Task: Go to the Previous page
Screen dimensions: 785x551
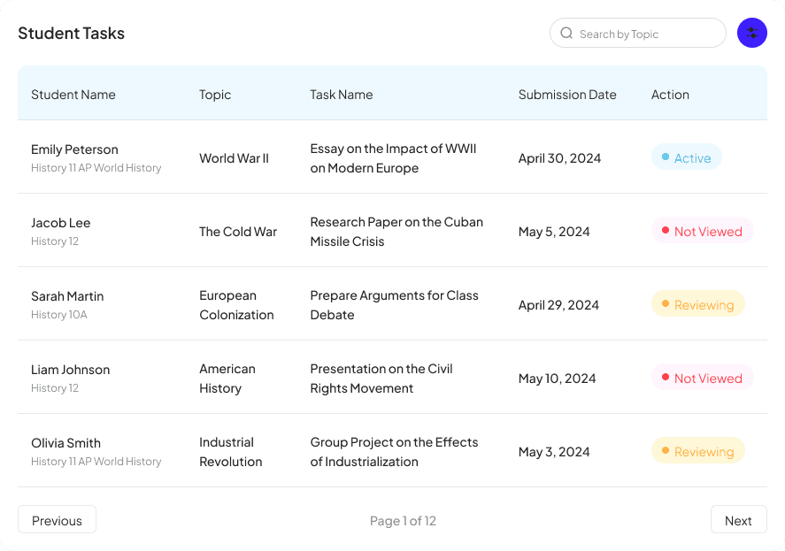Action: pos(57,520)
